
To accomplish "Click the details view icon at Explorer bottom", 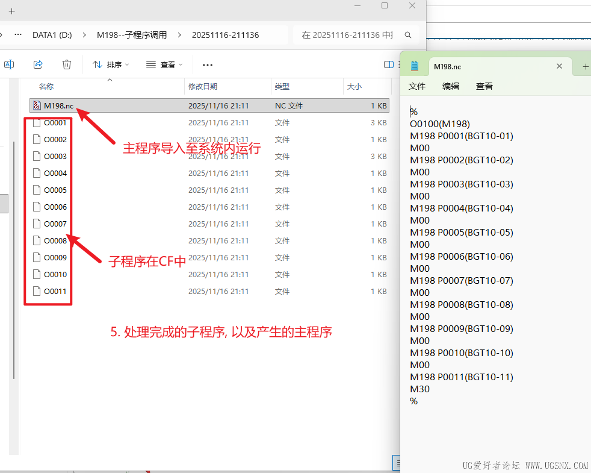I will (x=396, y=462).
